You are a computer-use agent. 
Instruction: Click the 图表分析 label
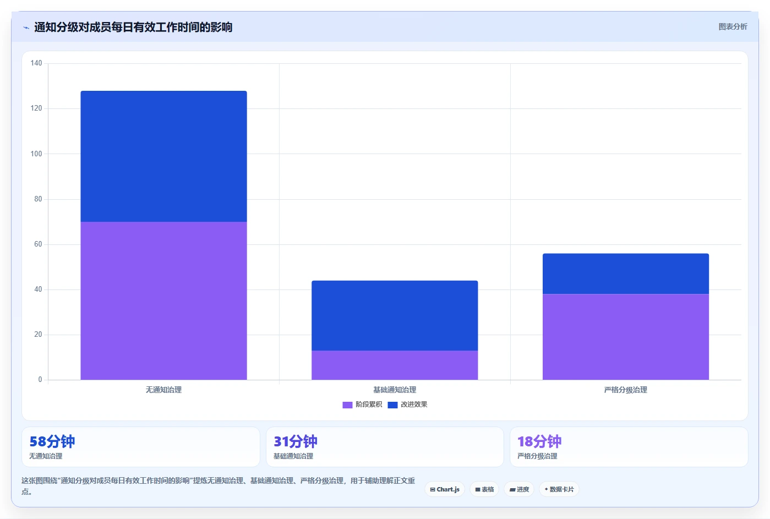pos(733,26)
